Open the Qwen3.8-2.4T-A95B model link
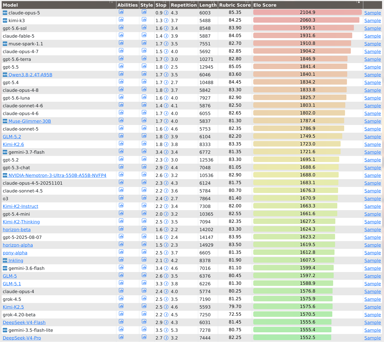 (30, 75)
